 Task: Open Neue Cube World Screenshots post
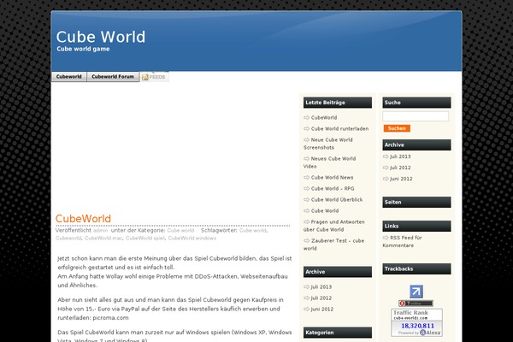(x=328, y=144)
